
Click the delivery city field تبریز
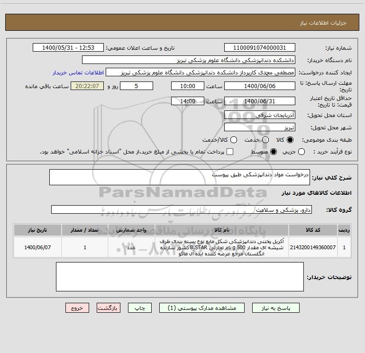click(x=260, y=127)
